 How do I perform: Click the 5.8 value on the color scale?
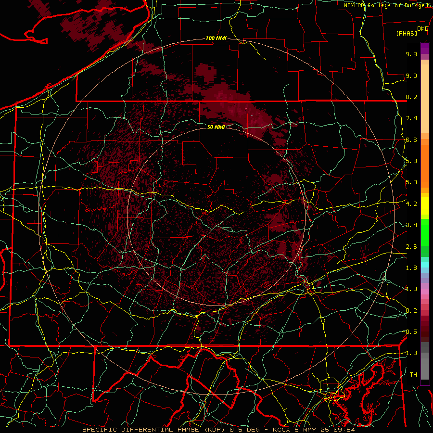[x=411, y=161]
